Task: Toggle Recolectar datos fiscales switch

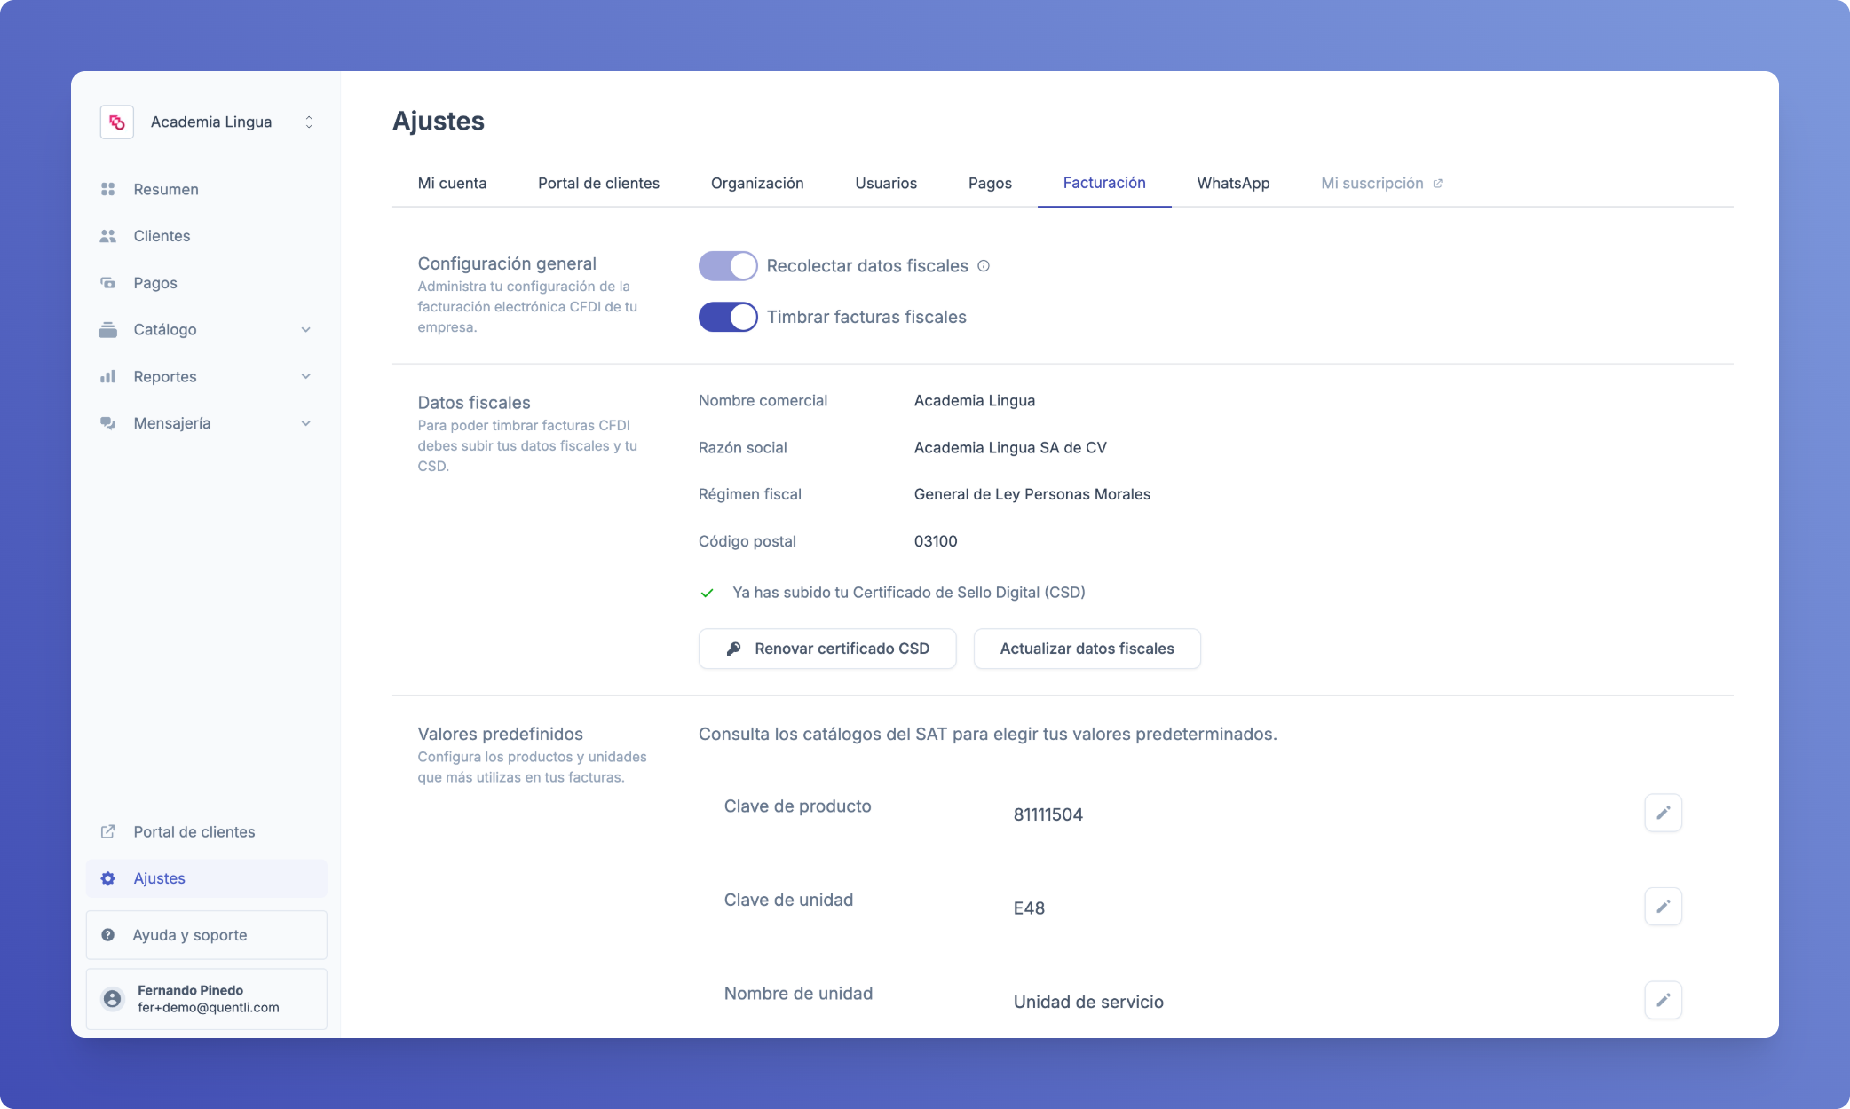Action: click(x=727, y=266)
